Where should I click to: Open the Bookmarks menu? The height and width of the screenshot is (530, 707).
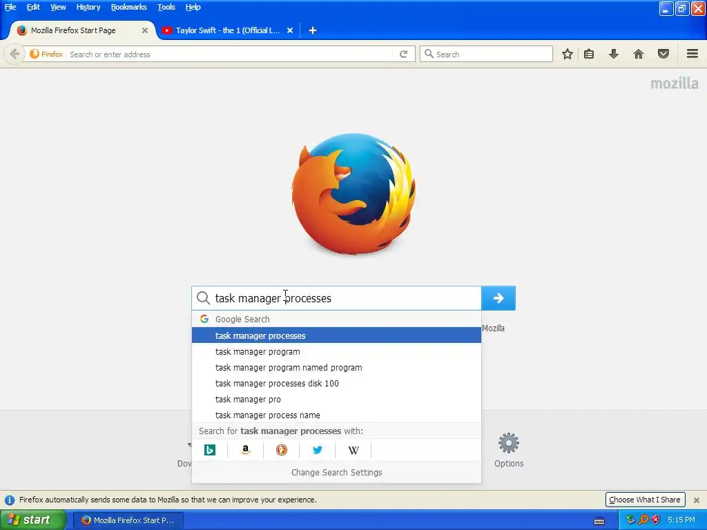pyautogui.click(x=129, y=7)
